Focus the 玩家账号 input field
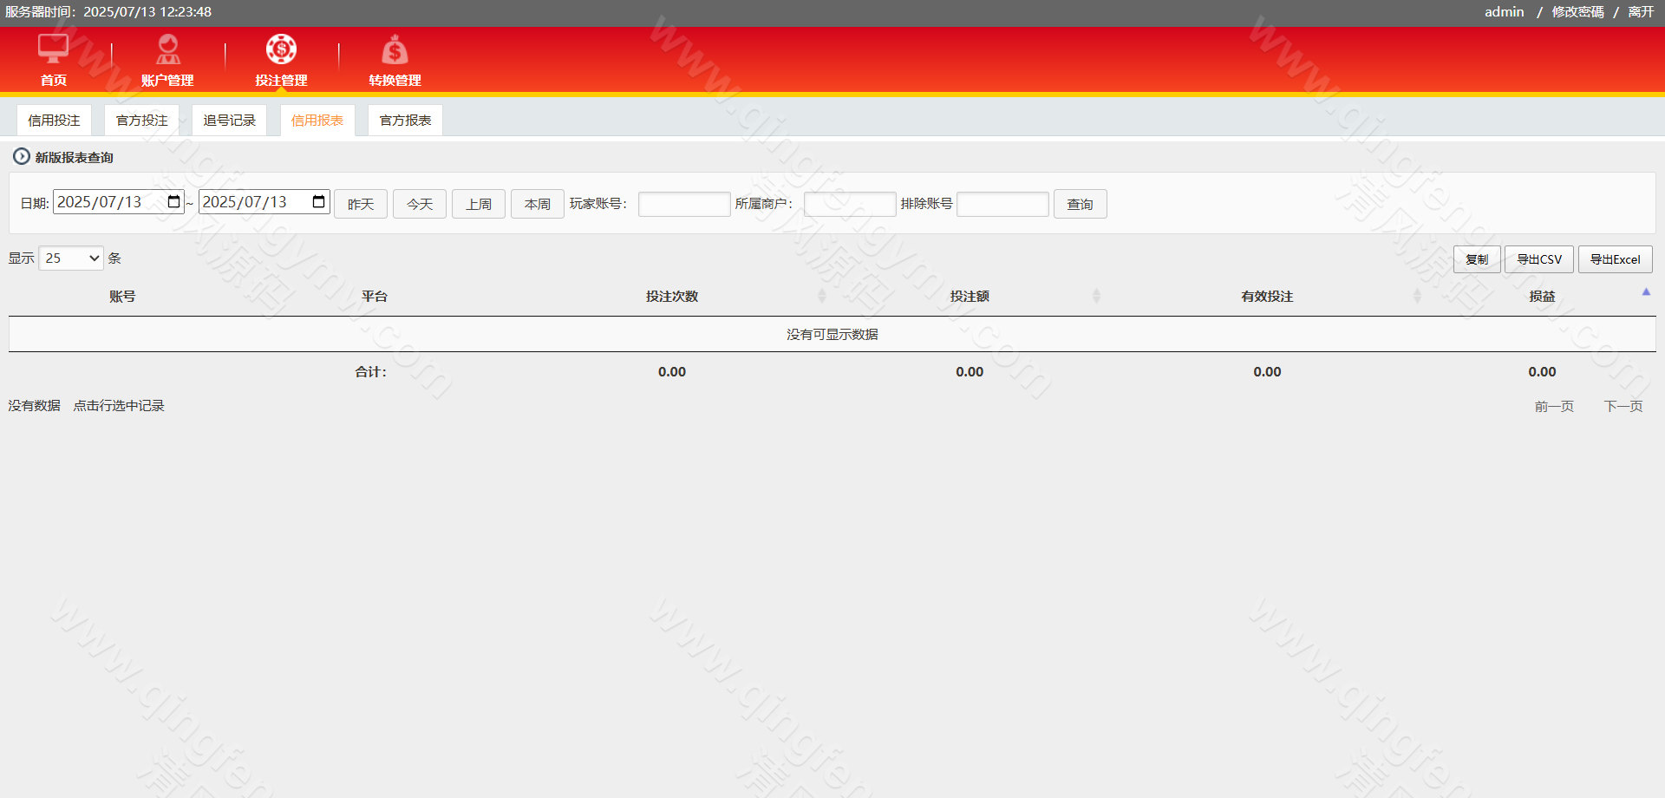The height and width of the screenshot is (798, 1665). (684, 205)
